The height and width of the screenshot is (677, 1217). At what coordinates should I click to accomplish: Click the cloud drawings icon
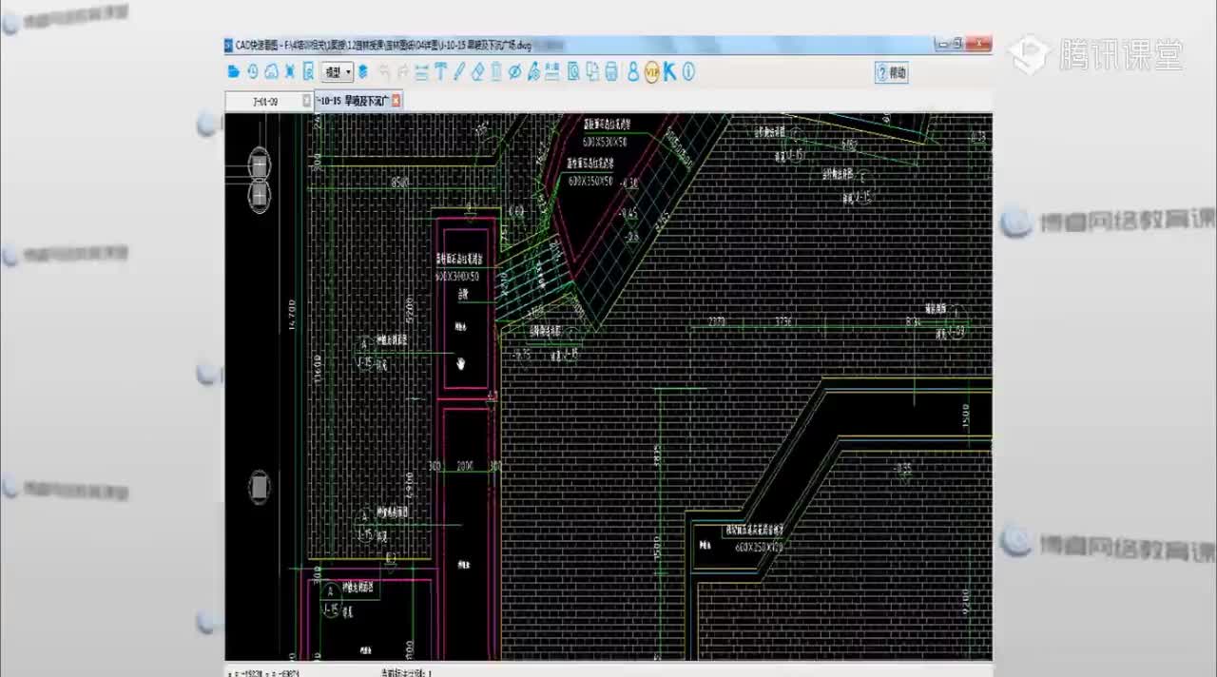pyautogui.click(x=271, y=71)
